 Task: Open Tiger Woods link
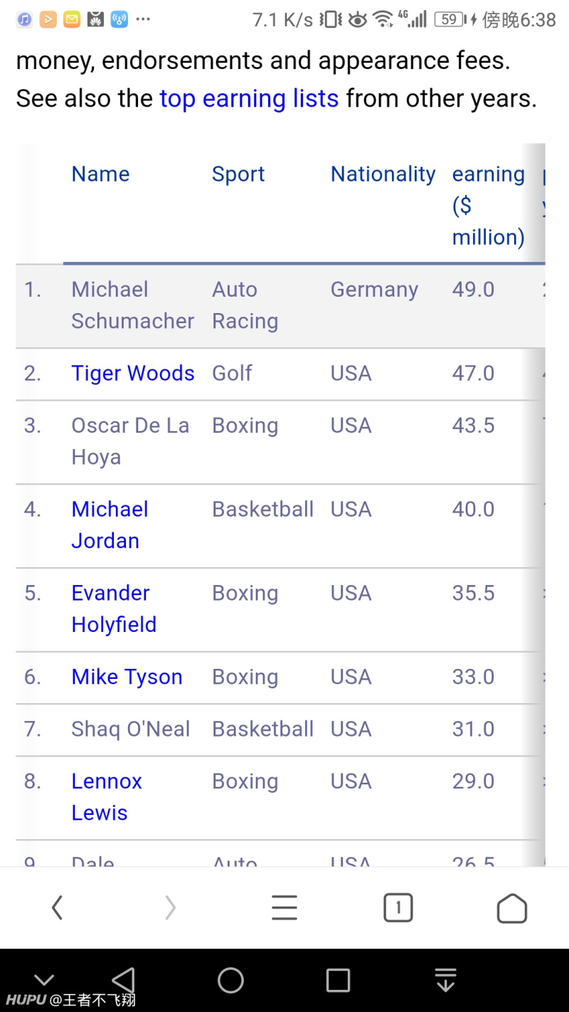[133, 373]
